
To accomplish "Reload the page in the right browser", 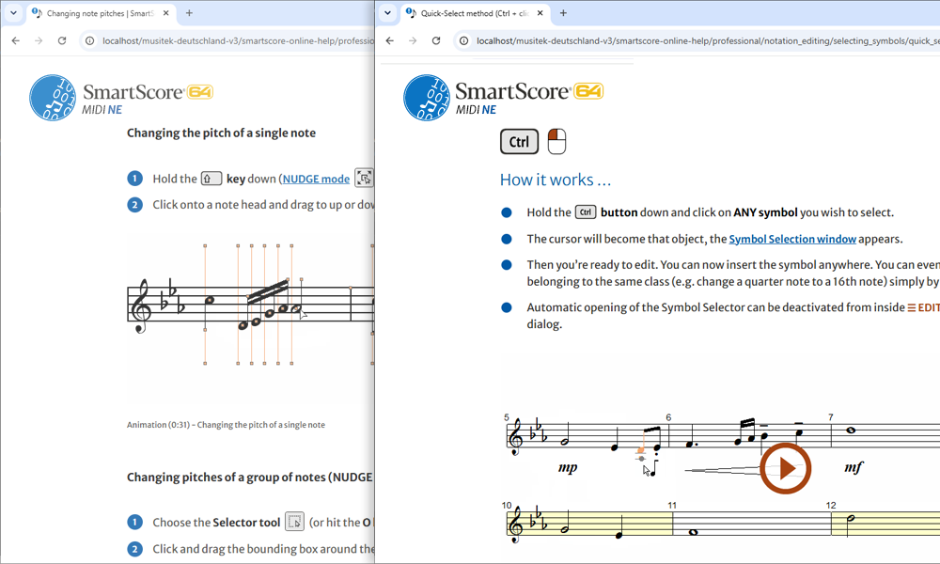I will point(436,40).
